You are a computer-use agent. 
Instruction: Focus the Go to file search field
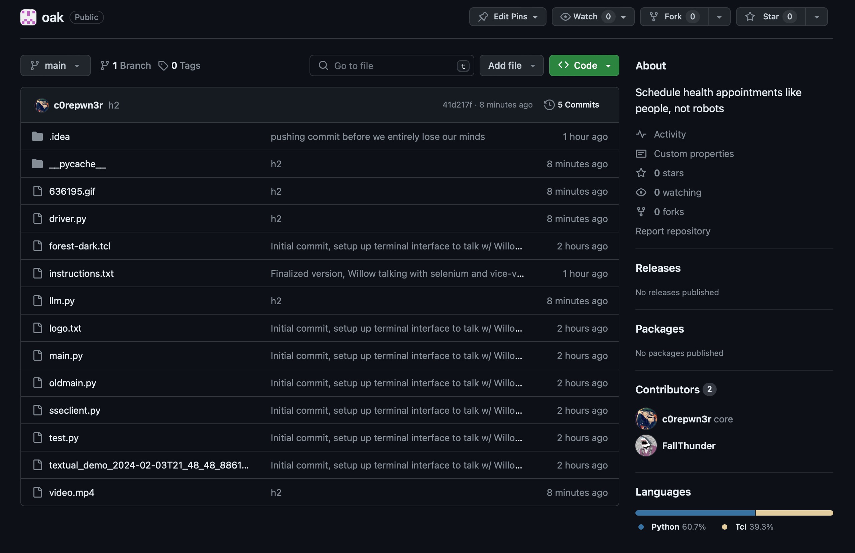click(392, 66)
